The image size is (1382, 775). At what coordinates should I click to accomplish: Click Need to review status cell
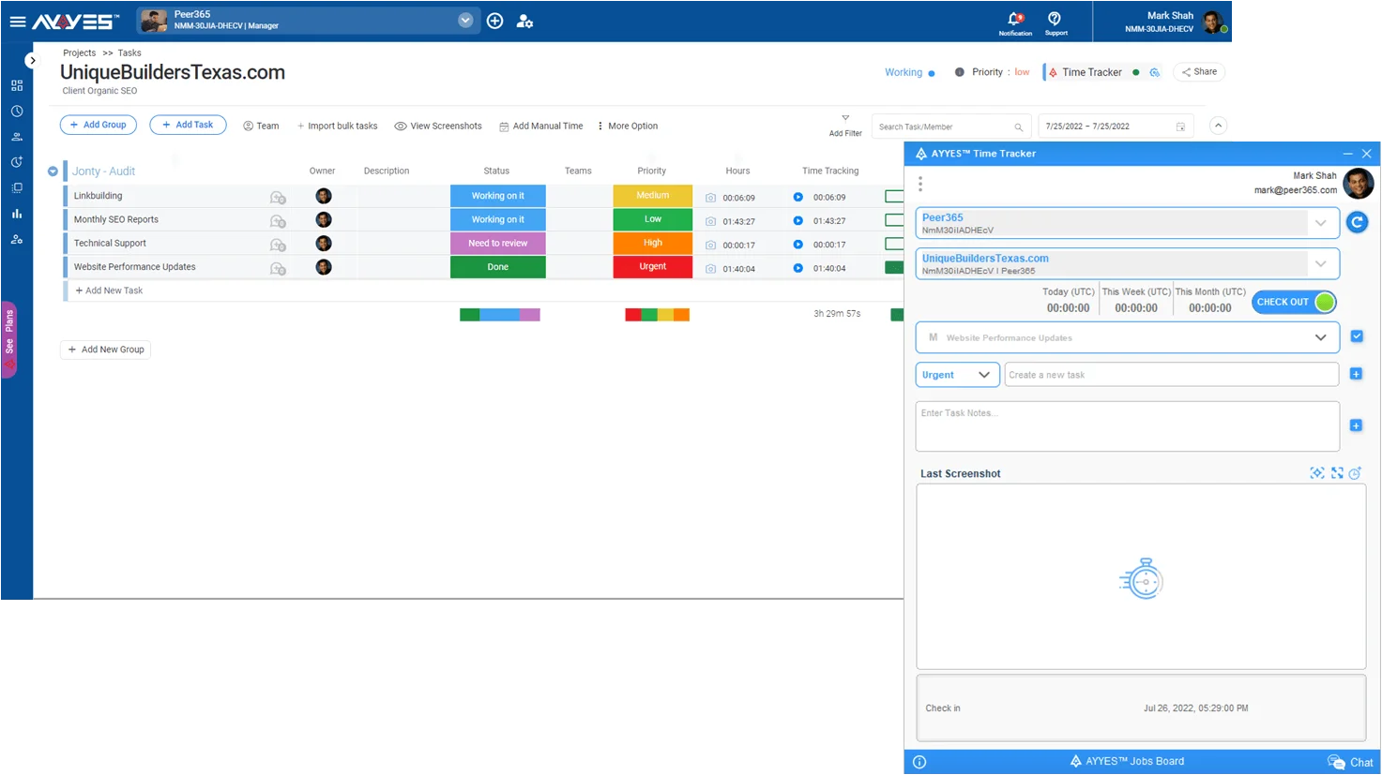(498, 244)
